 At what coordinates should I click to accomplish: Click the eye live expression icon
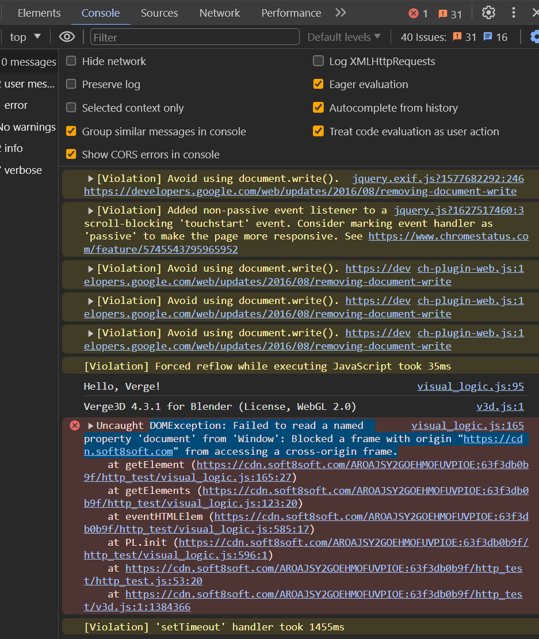pyautogui.click(x=67, y=37)
